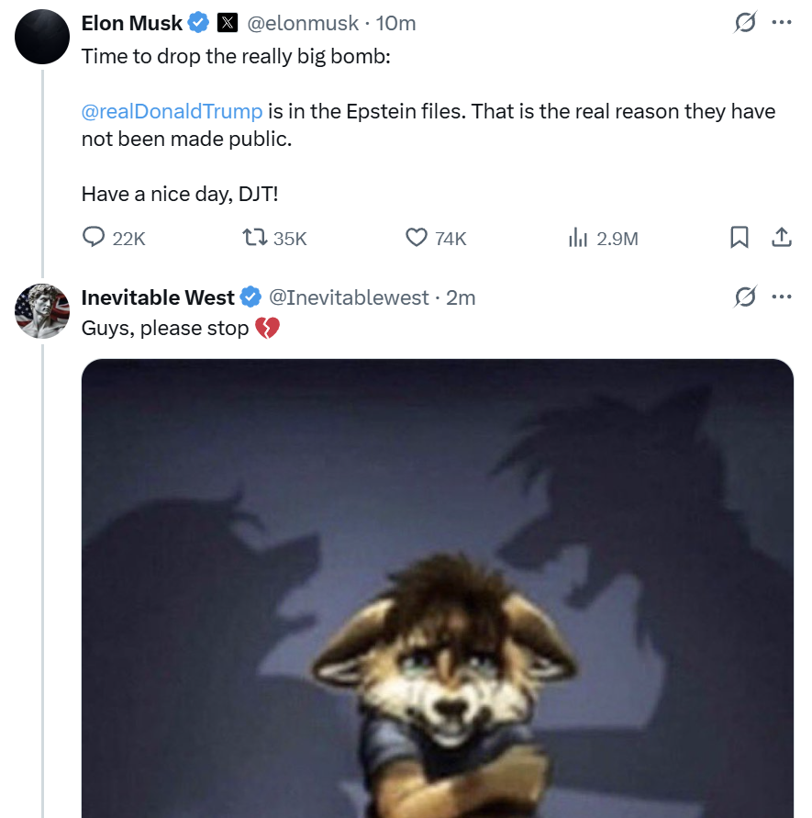Open the 10m timestamp of Elon's tweet
The height and width of the screenshot is (818, 812).
[x=395, y=24]
